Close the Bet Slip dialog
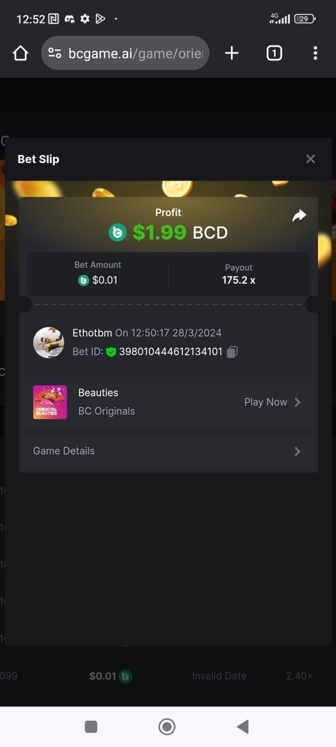The width and height of the screenshot is (336, 747). (x=310, y=159)
